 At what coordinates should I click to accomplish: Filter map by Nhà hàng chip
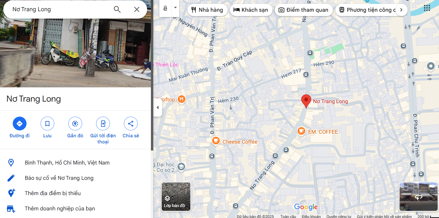click(x=207, y=10)
